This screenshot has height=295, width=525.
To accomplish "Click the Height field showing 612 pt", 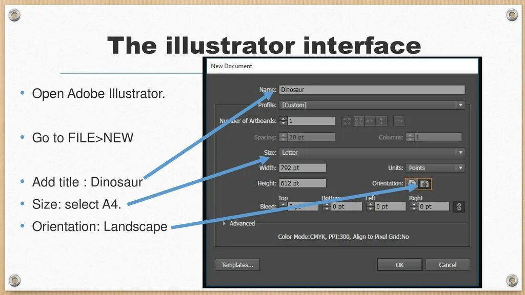I will [302, 183].
